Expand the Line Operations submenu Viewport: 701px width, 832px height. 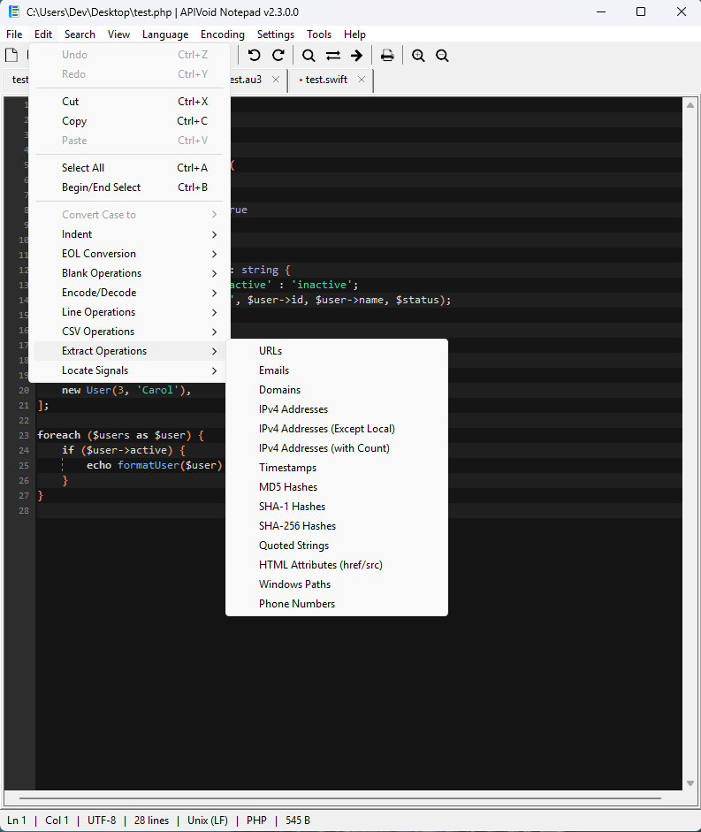[x=129, y=312]
